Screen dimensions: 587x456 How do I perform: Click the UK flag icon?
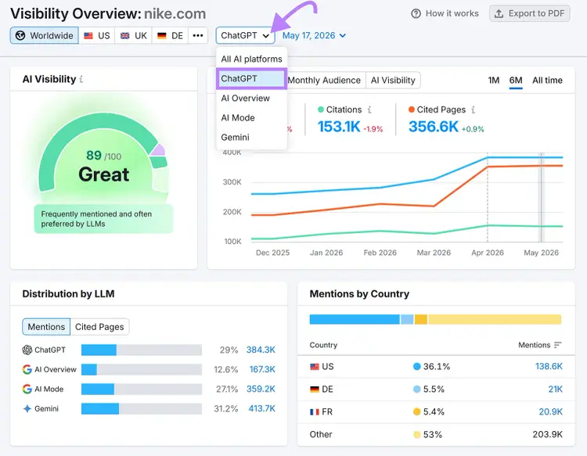124,35
